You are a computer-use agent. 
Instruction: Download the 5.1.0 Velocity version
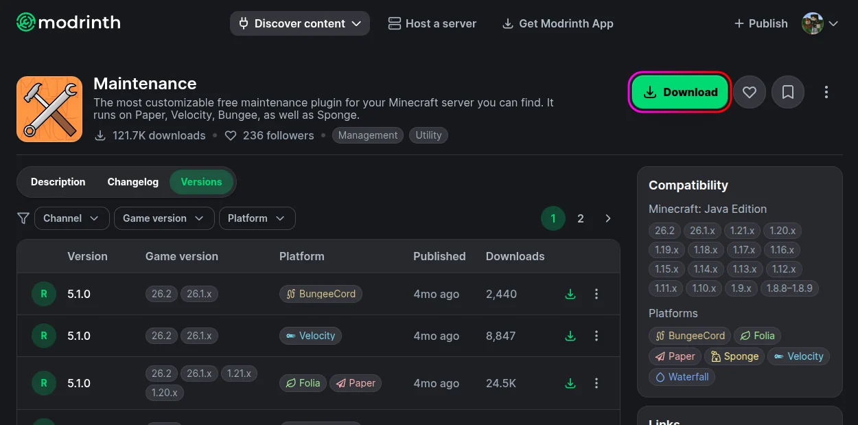pyautogui.click(x=570, y=336)
